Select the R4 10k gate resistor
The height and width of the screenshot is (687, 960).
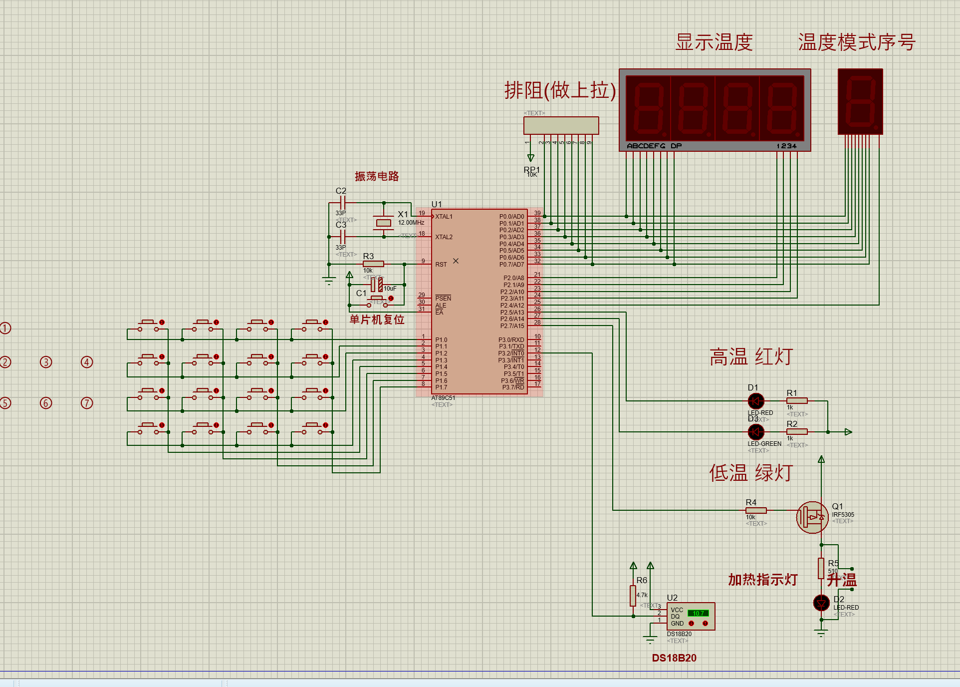756,510
